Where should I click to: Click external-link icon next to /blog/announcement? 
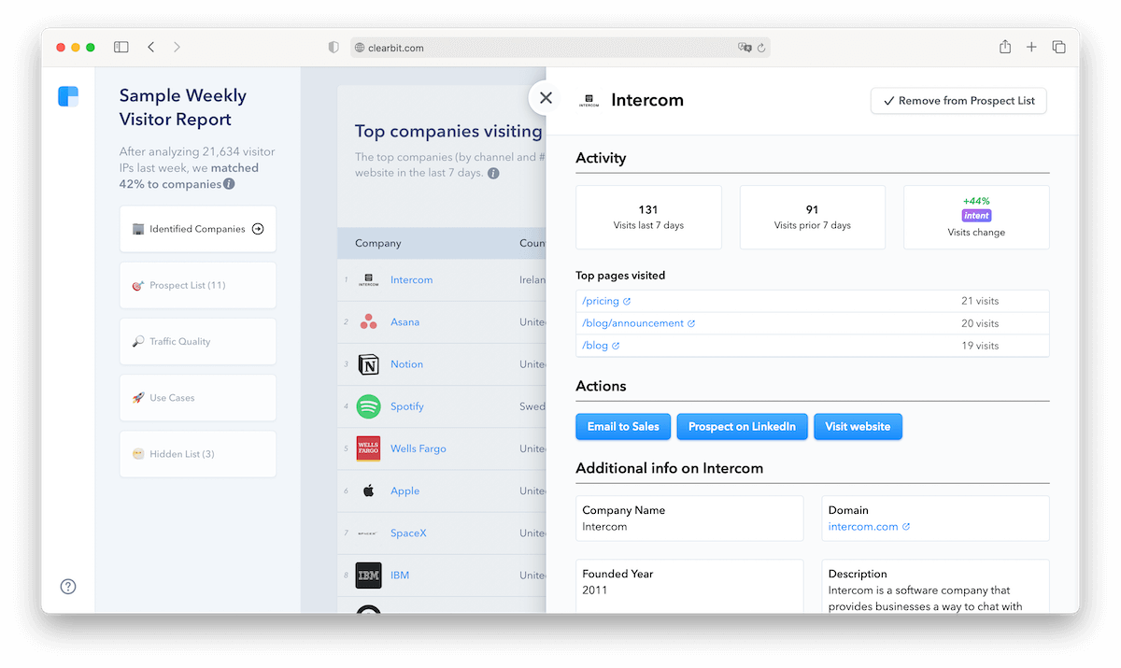pyautogui.click(x=691, y=324)
